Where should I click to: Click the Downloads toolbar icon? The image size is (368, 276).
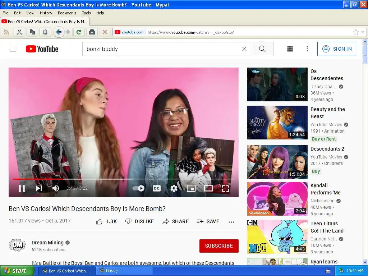point(92,32)
